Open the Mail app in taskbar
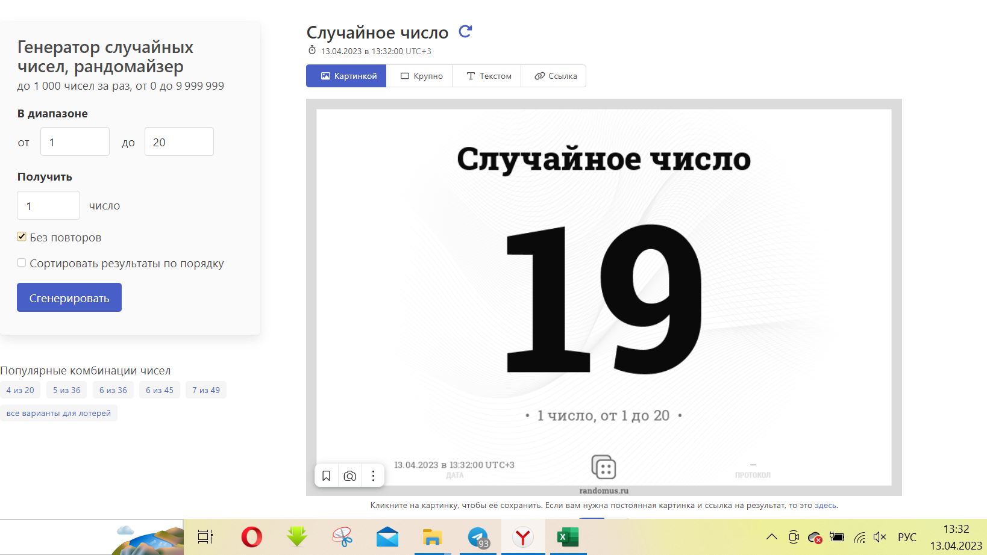This screenshot has width=987, height=555. click(x=387, y=537)
